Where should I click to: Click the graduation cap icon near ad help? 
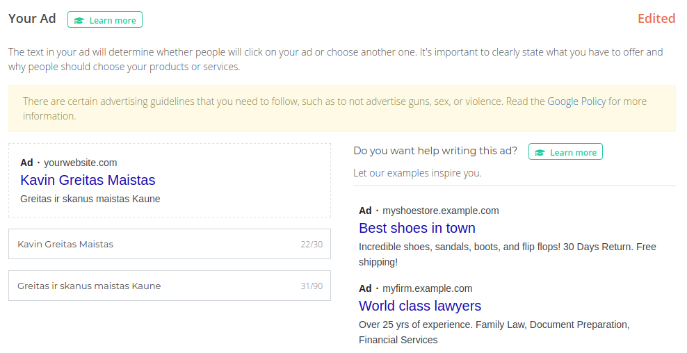(x=540, y=153)
